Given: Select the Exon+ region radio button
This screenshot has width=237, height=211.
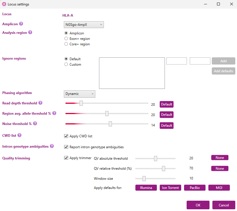Looking at the screenshot, I should [66, 39].
